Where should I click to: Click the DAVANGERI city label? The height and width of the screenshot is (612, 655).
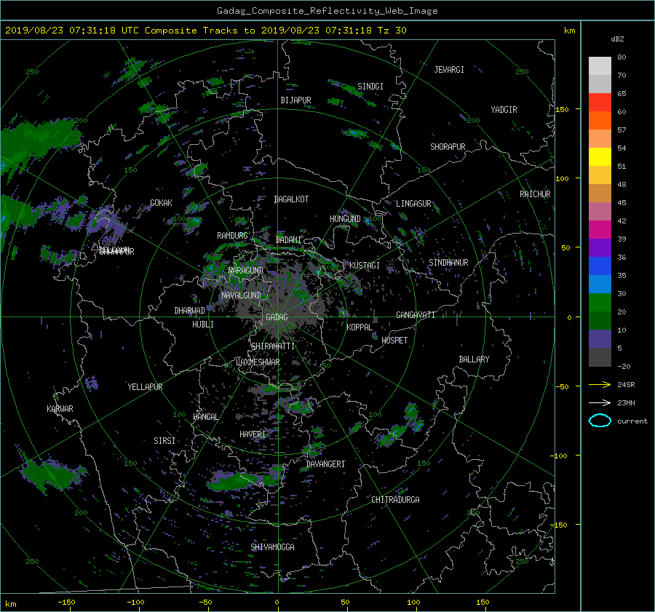point(325,464)
